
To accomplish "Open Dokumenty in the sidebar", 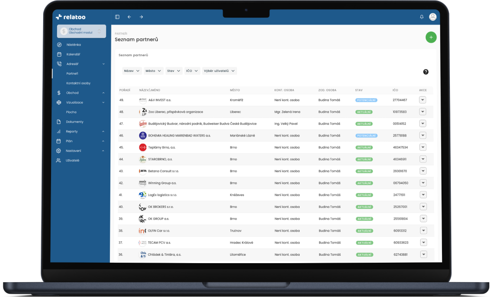I will tap(75, 122).
